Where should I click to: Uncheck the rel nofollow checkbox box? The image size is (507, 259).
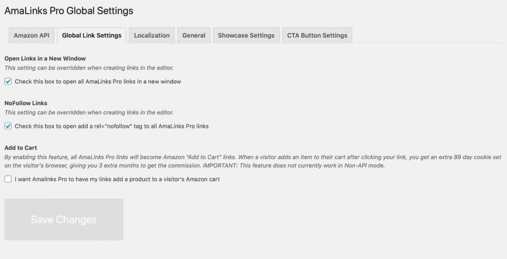pyautogui.click(x=8, y=126)
